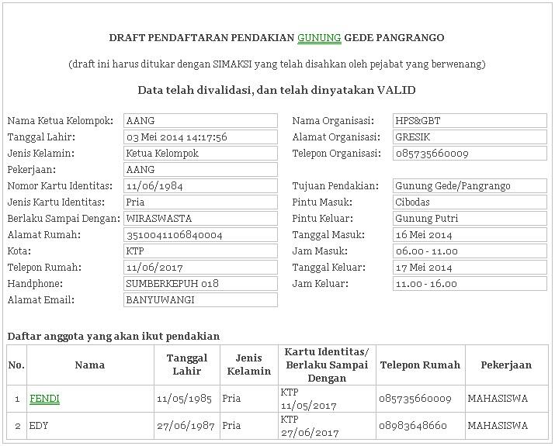
Task: Select the Telepon Organisasi field
Action: (x=470, y=153)
